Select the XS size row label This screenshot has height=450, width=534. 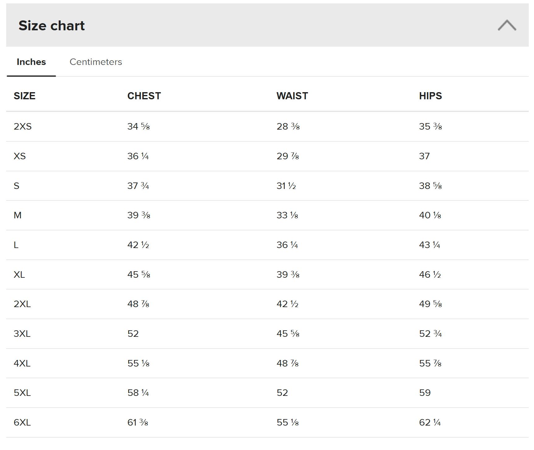pos(20,156)
